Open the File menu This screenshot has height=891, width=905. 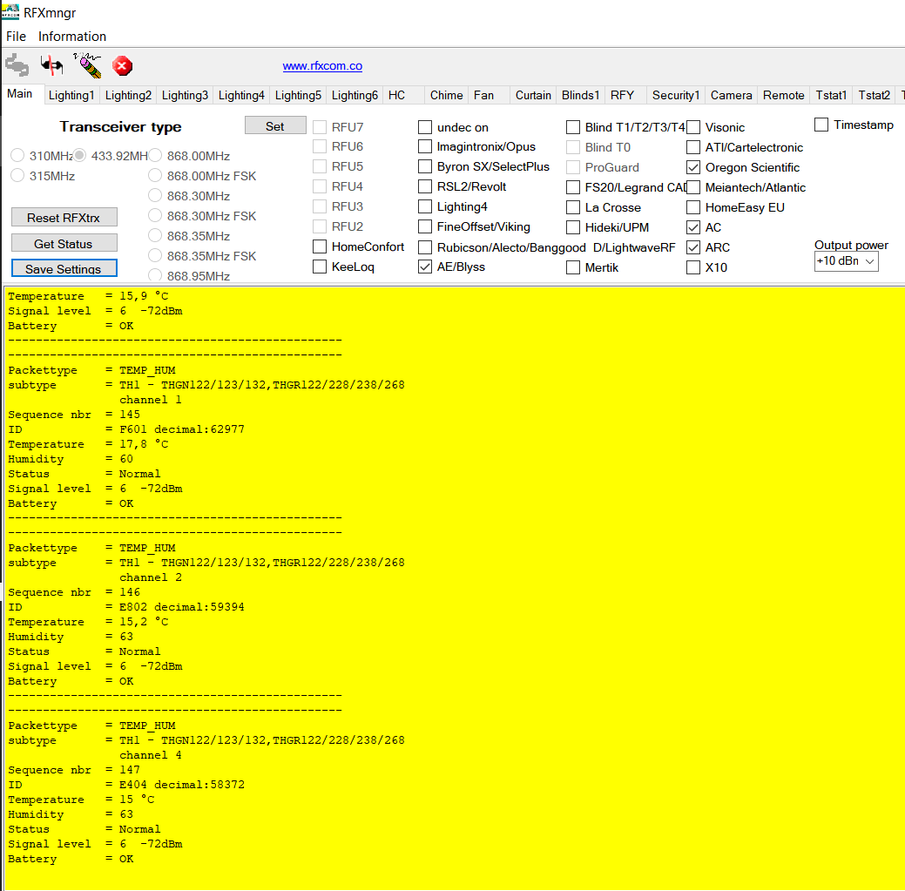click(17, 37)
